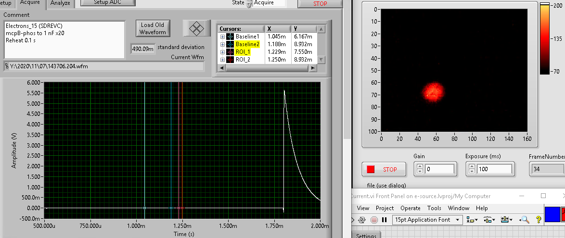Click the Baseline1 cursor marker on graph
Screen dimensions: 565x238
[144, 208]
